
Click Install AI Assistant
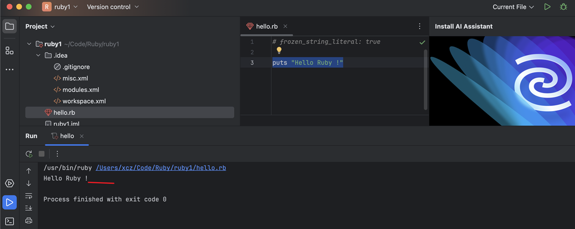coord(464,26)
